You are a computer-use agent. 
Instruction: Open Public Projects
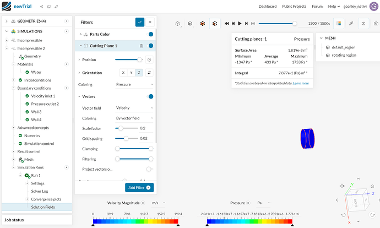pyautogui.click(x=294, y=7)
